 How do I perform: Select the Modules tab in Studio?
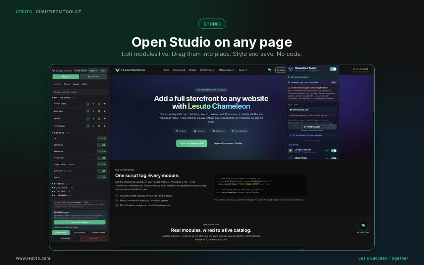57,84
